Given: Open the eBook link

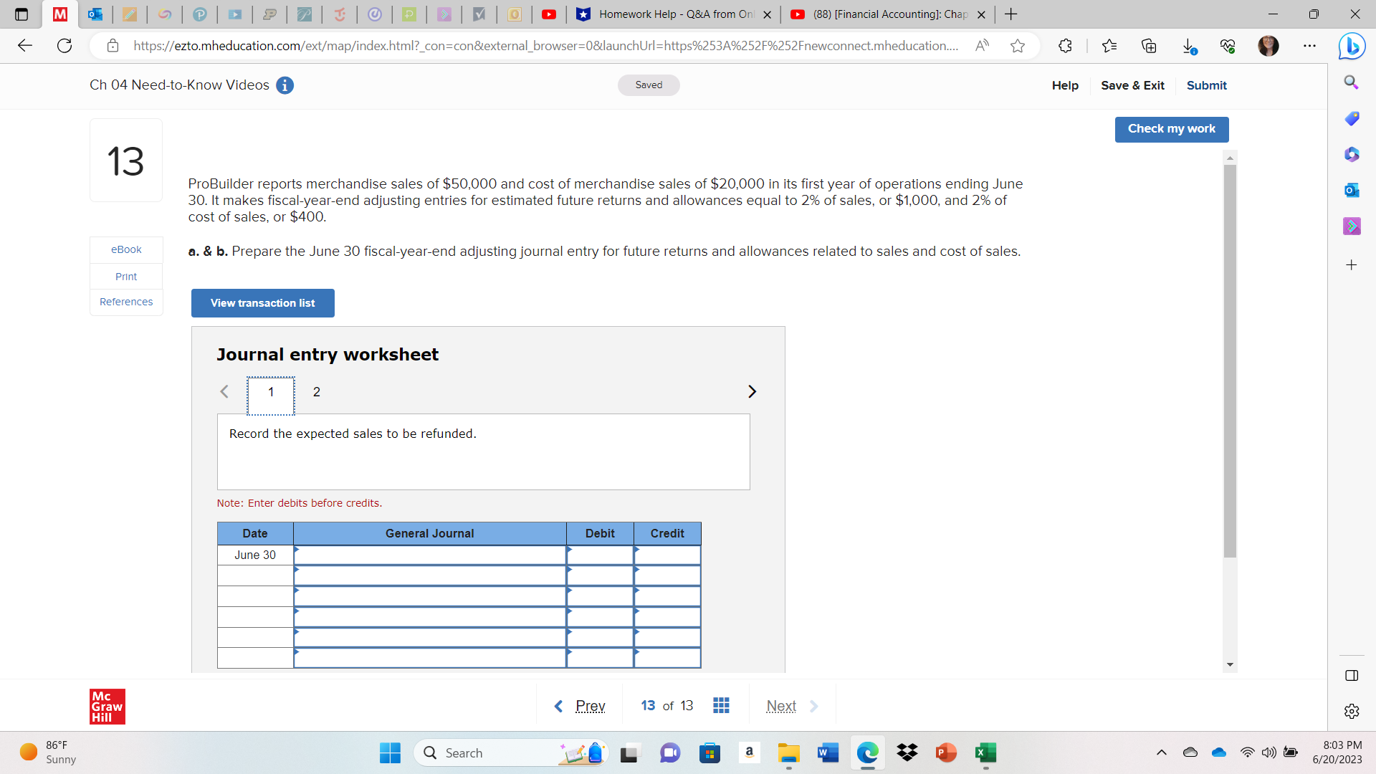Looking at the screenshot, I should pyautogui.click(x=126, y=249).
